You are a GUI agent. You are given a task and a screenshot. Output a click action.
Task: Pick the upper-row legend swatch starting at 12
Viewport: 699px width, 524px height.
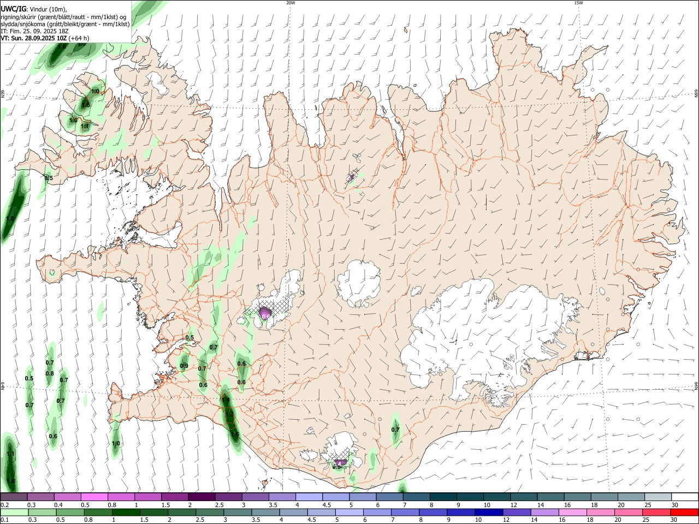click(524, 497)
